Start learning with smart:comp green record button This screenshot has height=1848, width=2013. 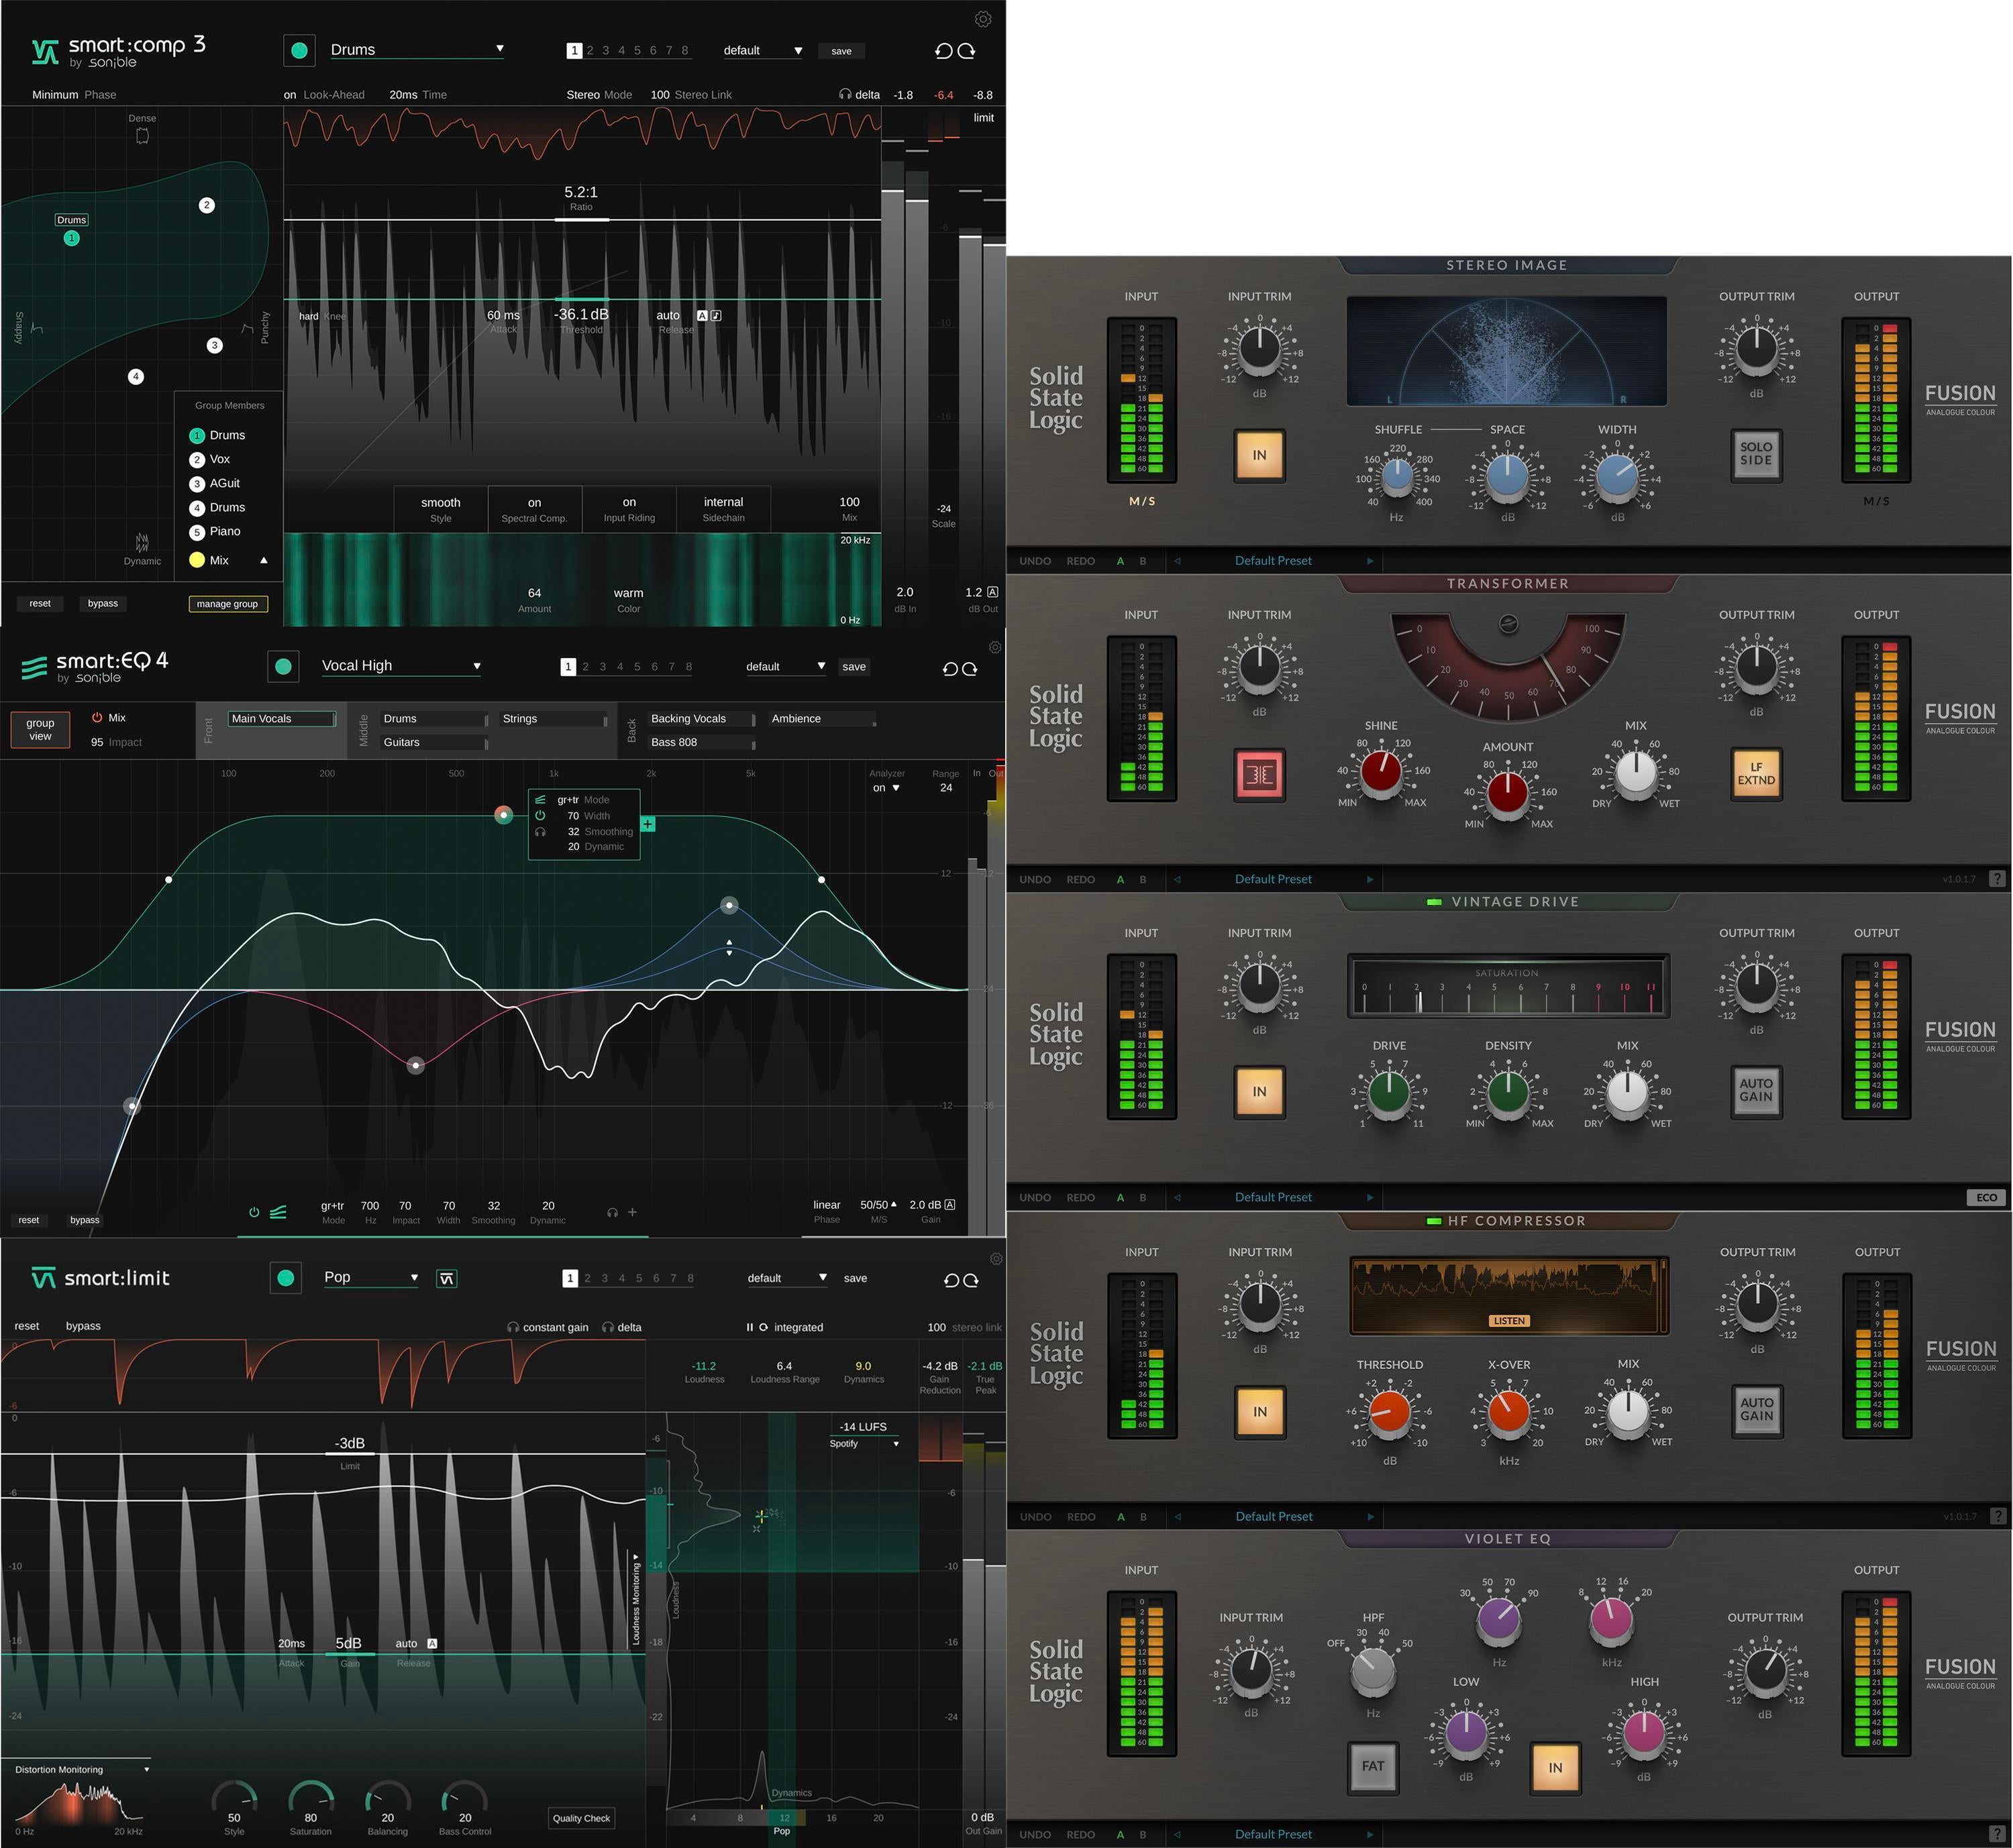(x=299, y=50)
